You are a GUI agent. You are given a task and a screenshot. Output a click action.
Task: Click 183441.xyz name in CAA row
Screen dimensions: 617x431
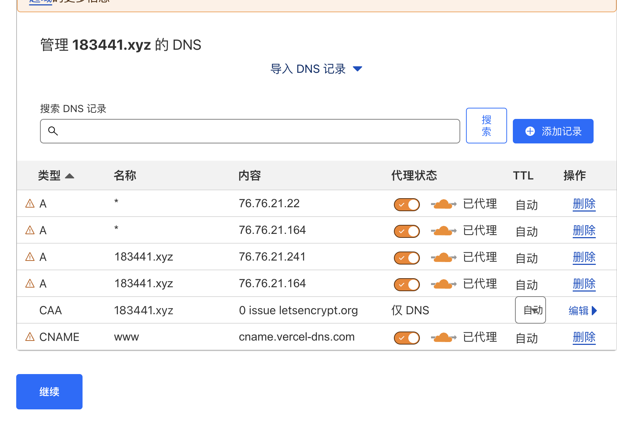point(143,310)
